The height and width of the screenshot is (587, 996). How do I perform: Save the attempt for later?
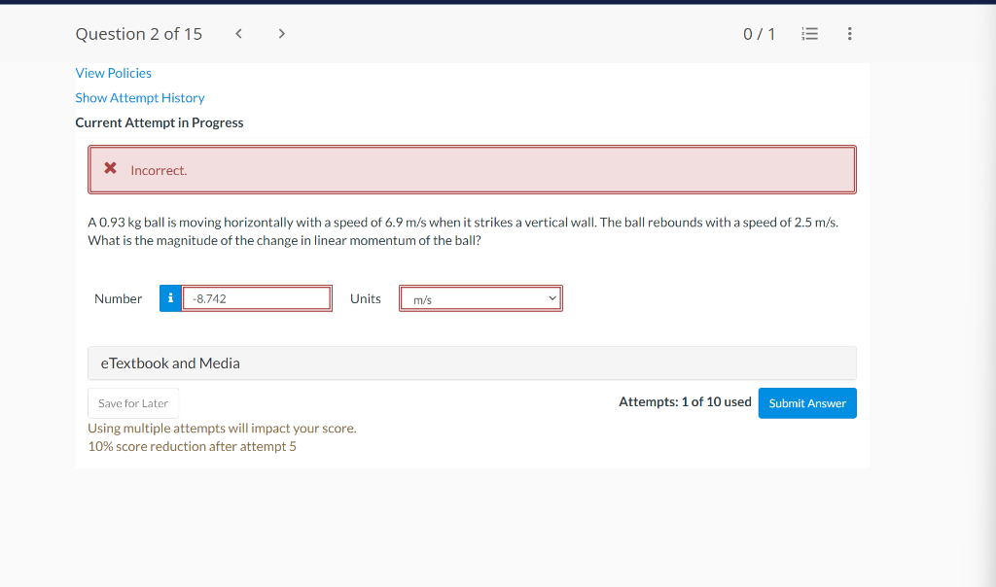132,402
